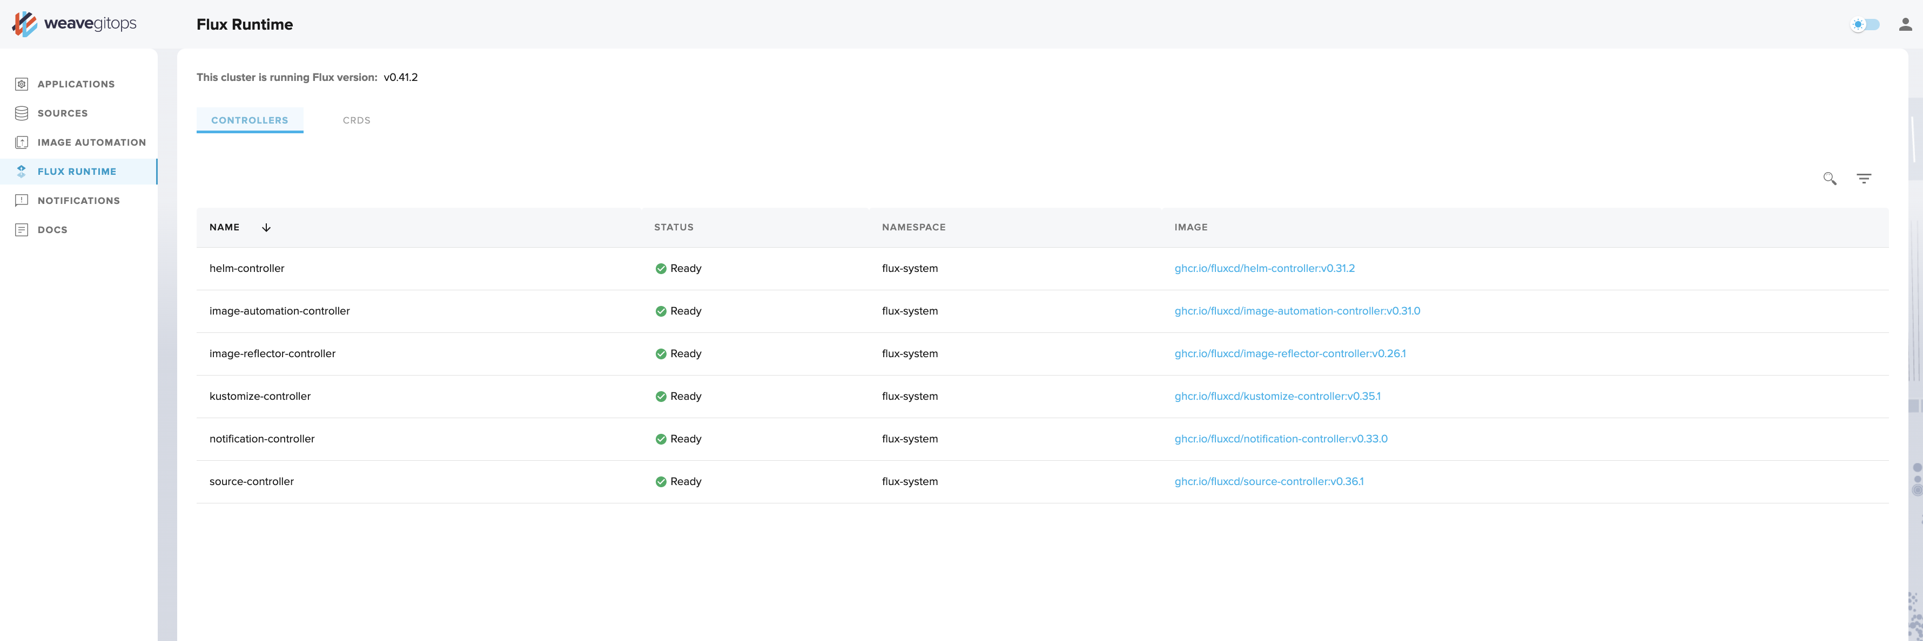Open Docs via its document icon
Screen dimensions: 1923x641
(x=22, y=229)
